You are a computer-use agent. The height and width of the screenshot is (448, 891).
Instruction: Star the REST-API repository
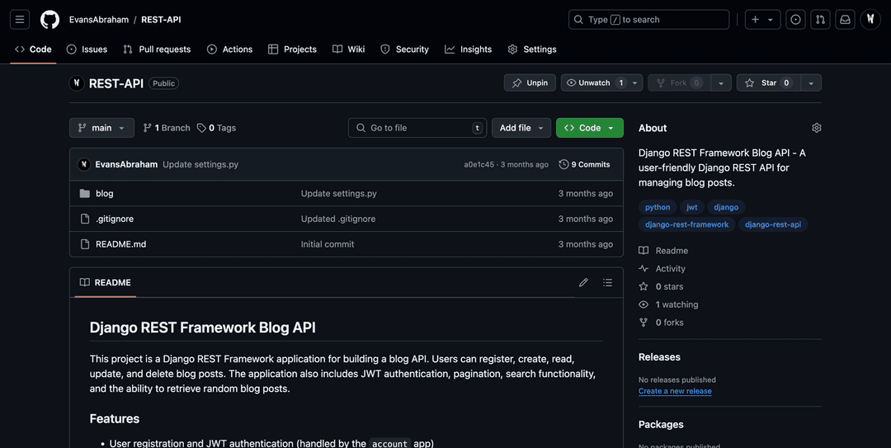[x=769, y=83]
